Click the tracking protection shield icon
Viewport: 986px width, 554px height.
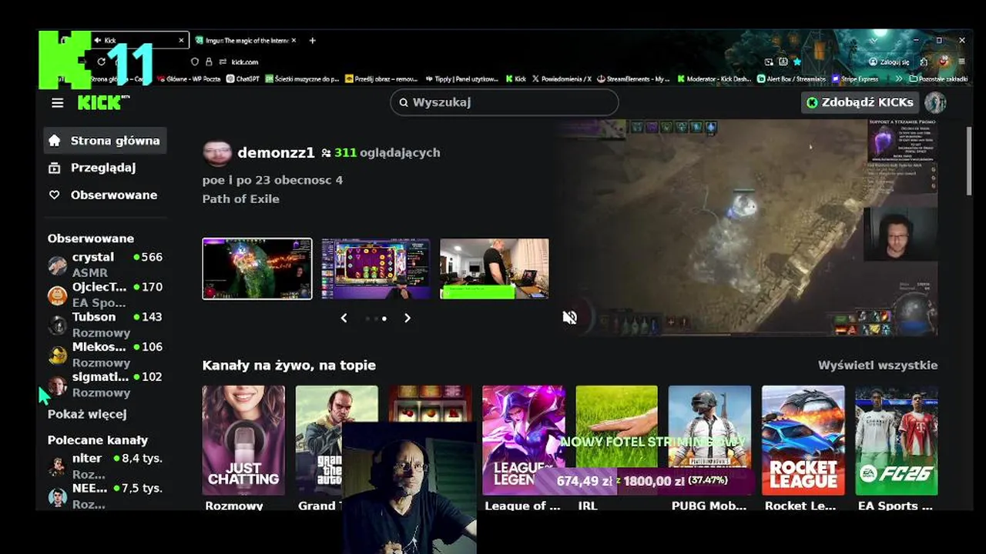(195, 62)
